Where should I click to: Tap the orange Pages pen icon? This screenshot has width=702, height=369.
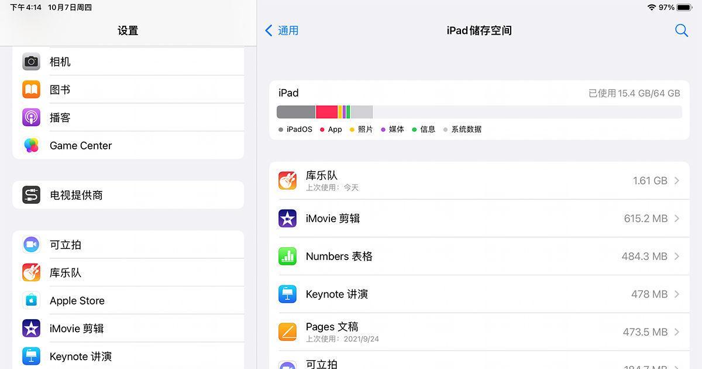pos(287,332)
